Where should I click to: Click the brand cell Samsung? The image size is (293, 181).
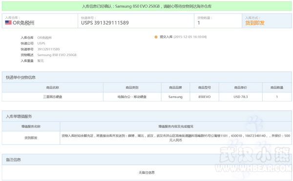point(175,97)
